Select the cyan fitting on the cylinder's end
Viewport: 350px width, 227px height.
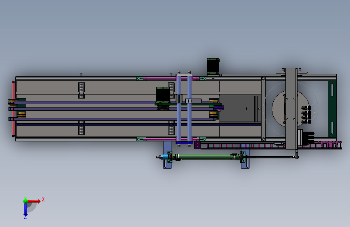pos(166,157)
